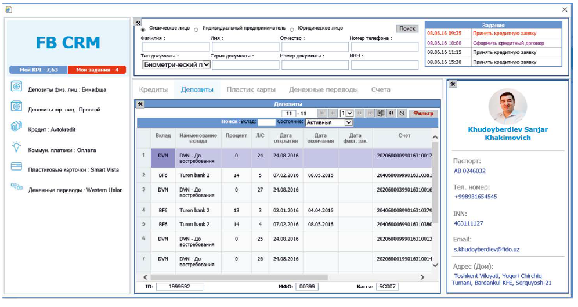Open Депозиты физ. лиц sidebar icon
The height and width of the screenshot is (307, 578).
[16, 86]
